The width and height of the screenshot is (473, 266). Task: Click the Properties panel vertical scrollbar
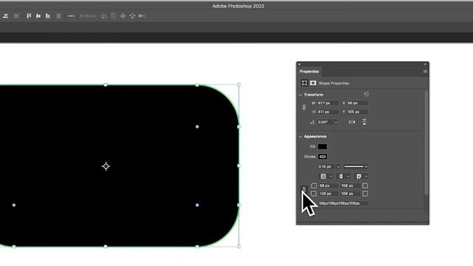tap(426, 143)
